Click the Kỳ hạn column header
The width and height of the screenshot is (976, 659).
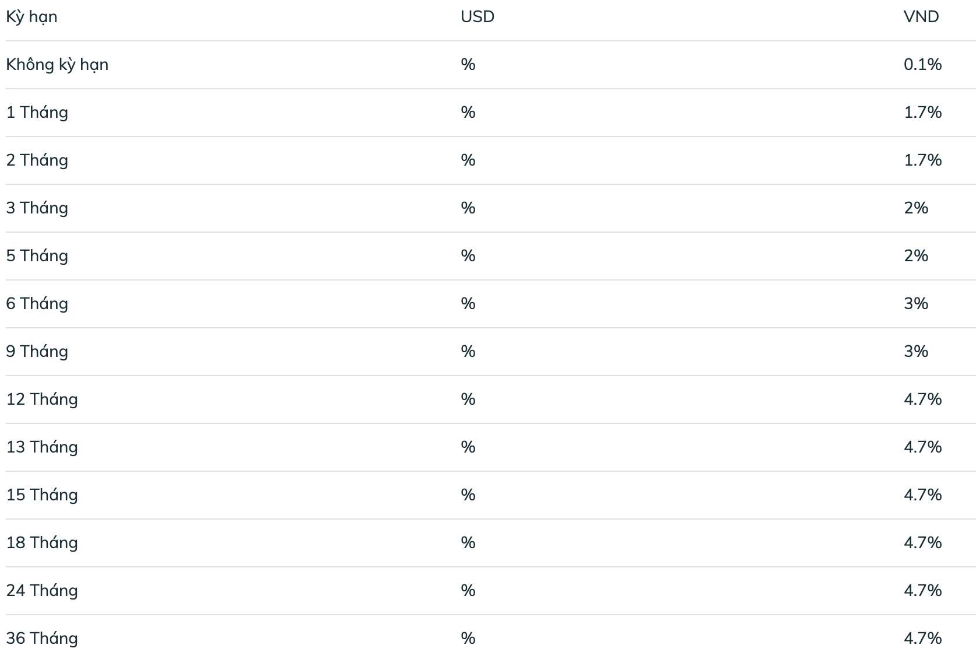[x=31, y=17]
